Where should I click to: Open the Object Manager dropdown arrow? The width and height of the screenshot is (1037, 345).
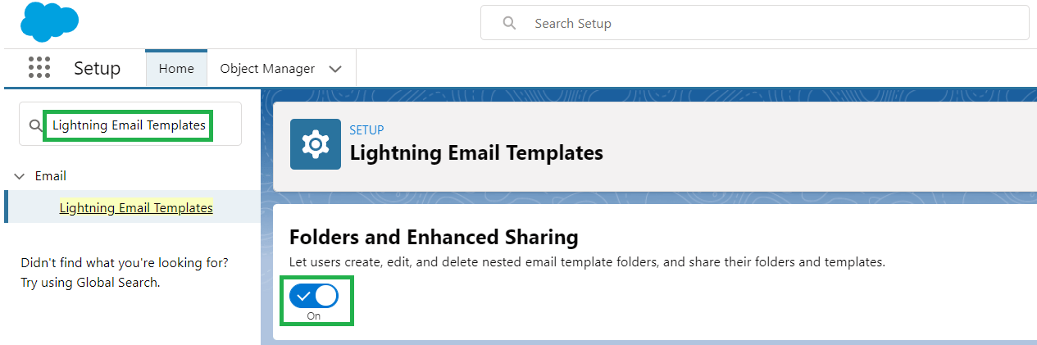pyautogui.click(x=334, y=69)
